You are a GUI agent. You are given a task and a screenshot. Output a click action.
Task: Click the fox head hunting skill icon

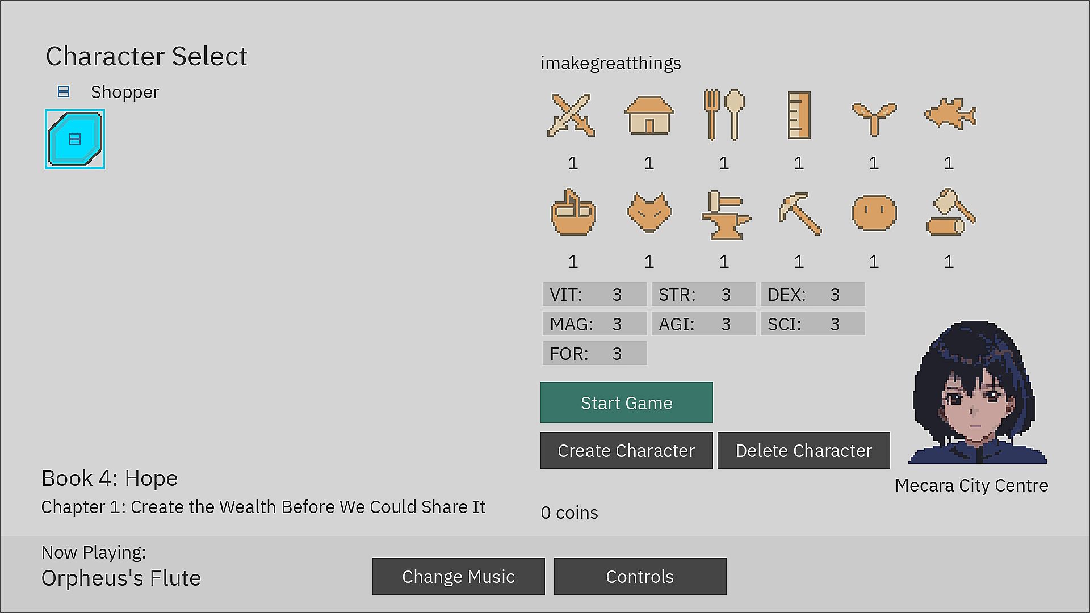point(649,213)
